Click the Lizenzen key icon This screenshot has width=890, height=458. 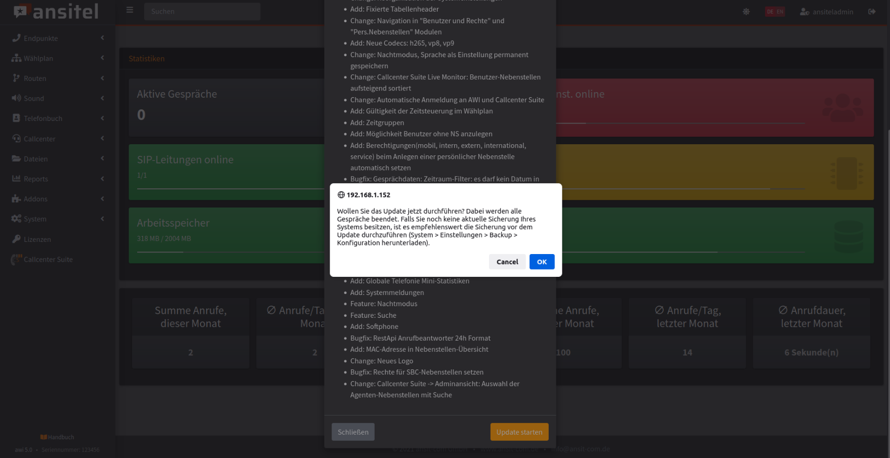16,239
